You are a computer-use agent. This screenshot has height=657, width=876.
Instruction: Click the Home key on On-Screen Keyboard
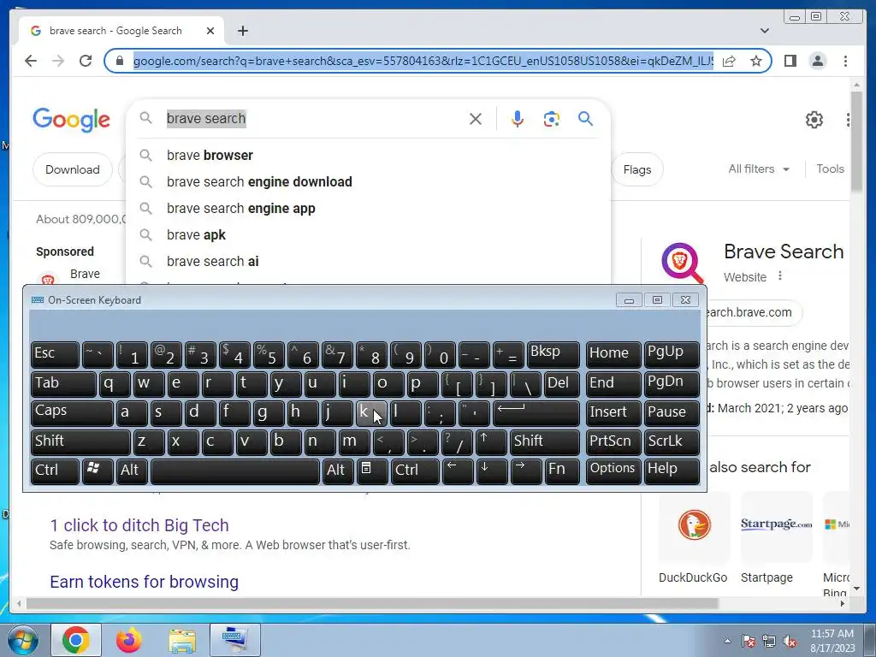point(613,354)
